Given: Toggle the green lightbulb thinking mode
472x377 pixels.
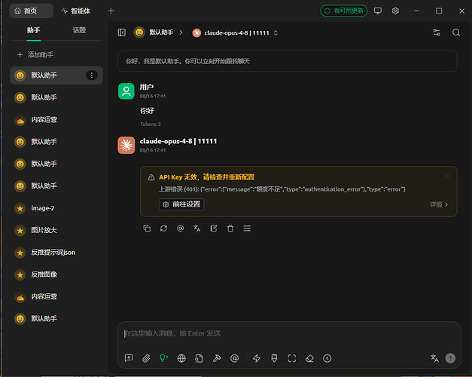Looking at the screenshot, I should click(x=164, y=358).
